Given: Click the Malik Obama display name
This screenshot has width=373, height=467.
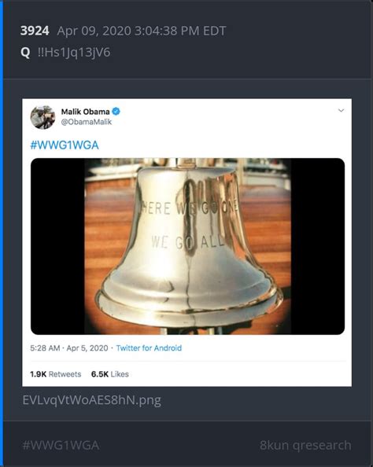Looking at the screenshot, I should click(86, 112).
